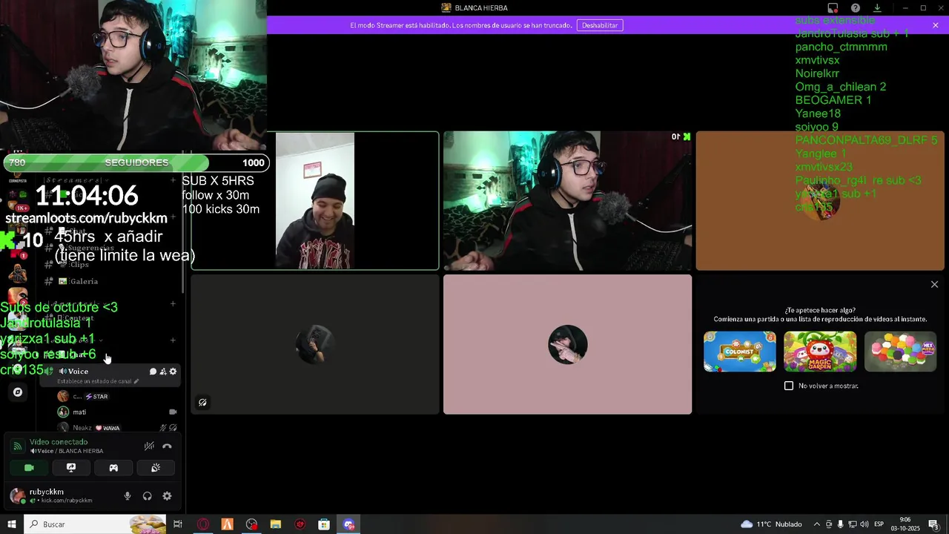Open Task View in the taskbar
Viewport: 949px width, 534px height.
point(178,524)
